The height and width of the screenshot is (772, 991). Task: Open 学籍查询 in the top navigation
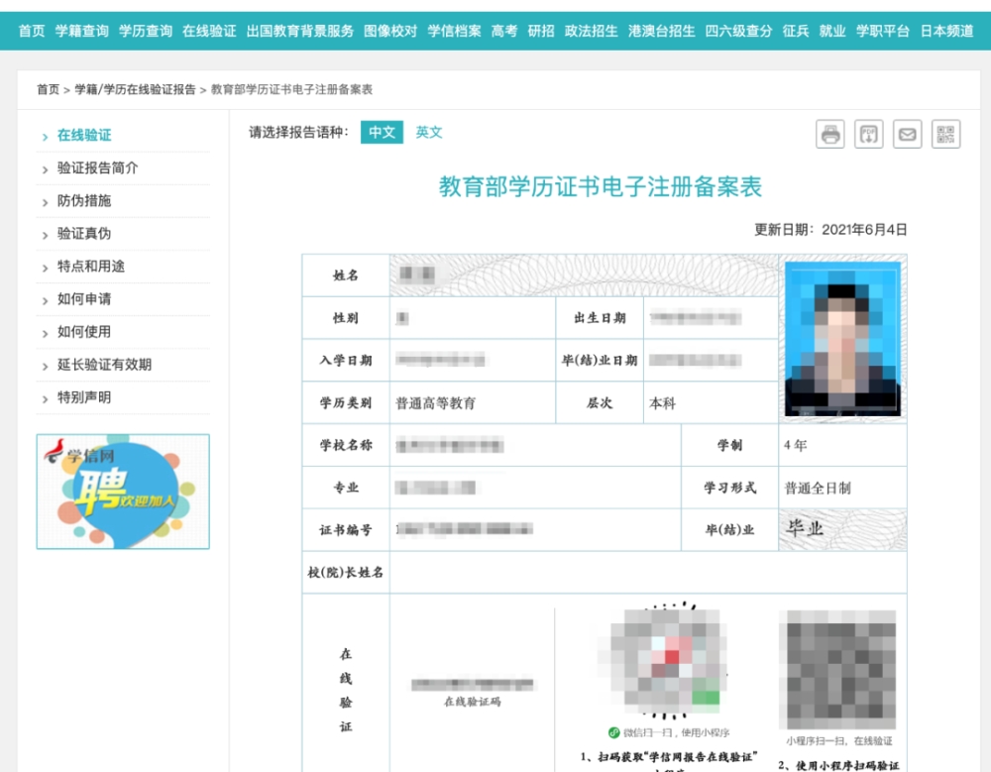[81, 31]
